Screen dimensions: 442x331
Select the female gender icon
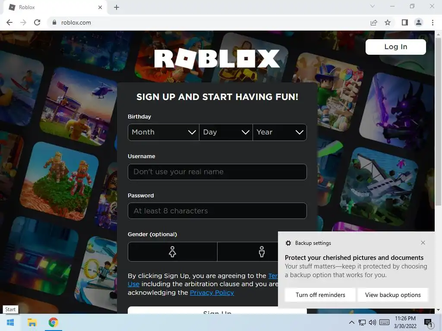click(173, 252)
